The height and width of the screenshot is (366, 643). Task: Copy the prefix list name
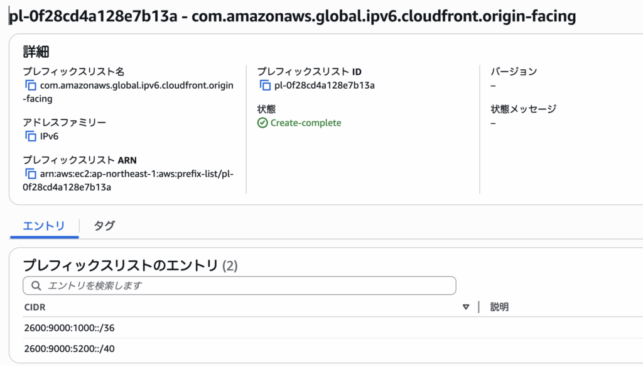point(30,86)
